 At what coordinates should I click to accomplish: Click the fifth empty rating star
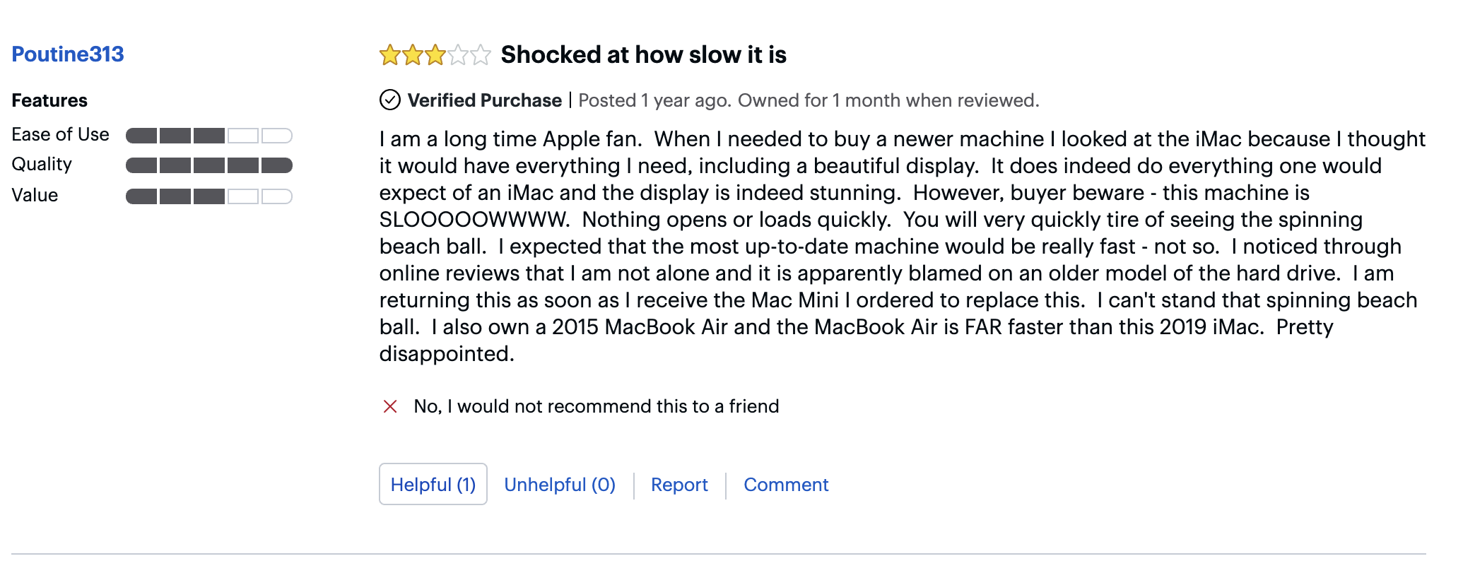pos(481,54)
